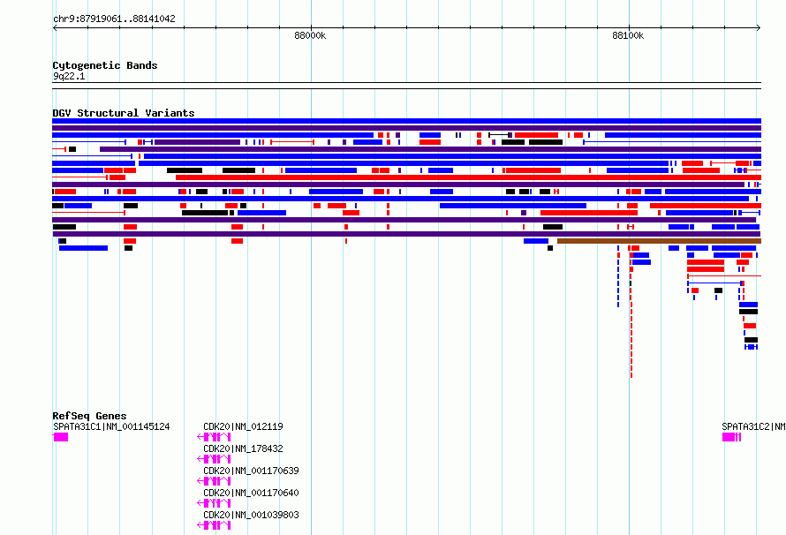Select the brown structural variant bar
Screen dimensions: 786x535
pyautogui.click(x=659, y=241)
